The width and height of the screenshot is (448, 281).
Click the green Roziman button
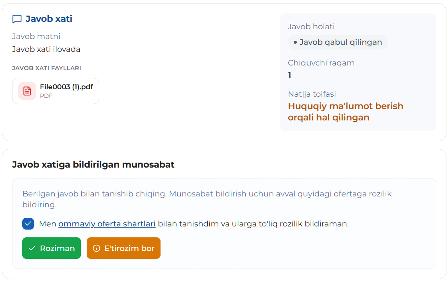(52, 248)
